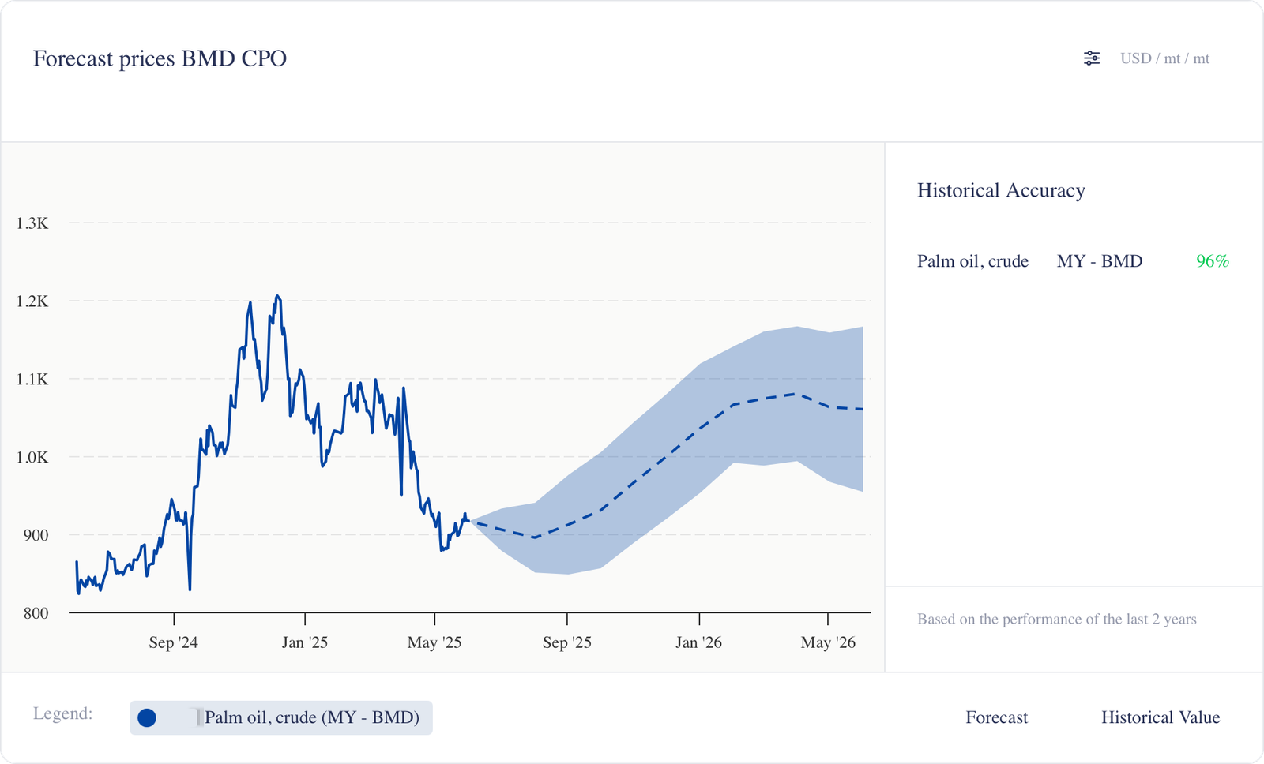The height and width of the screenshot is (764, 1264).
Task: Select the Palm oil, crude accuracy row
Action: [972, 261]
